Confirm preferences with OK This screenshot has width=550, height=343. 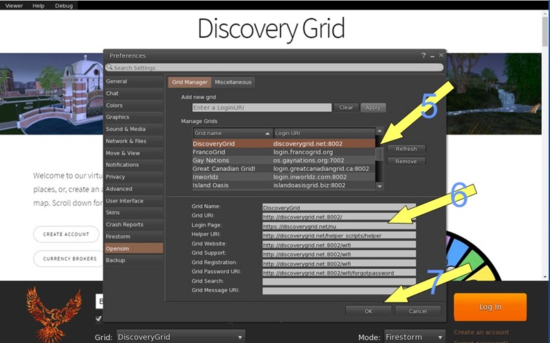coord(368,311)
